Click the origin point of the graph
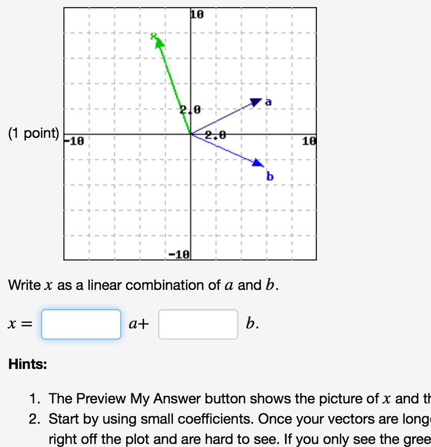Viewport: 431px width, 447px height. coord(191,134)
